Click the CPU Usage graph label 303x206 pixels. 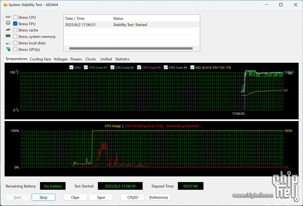(113, 126)
